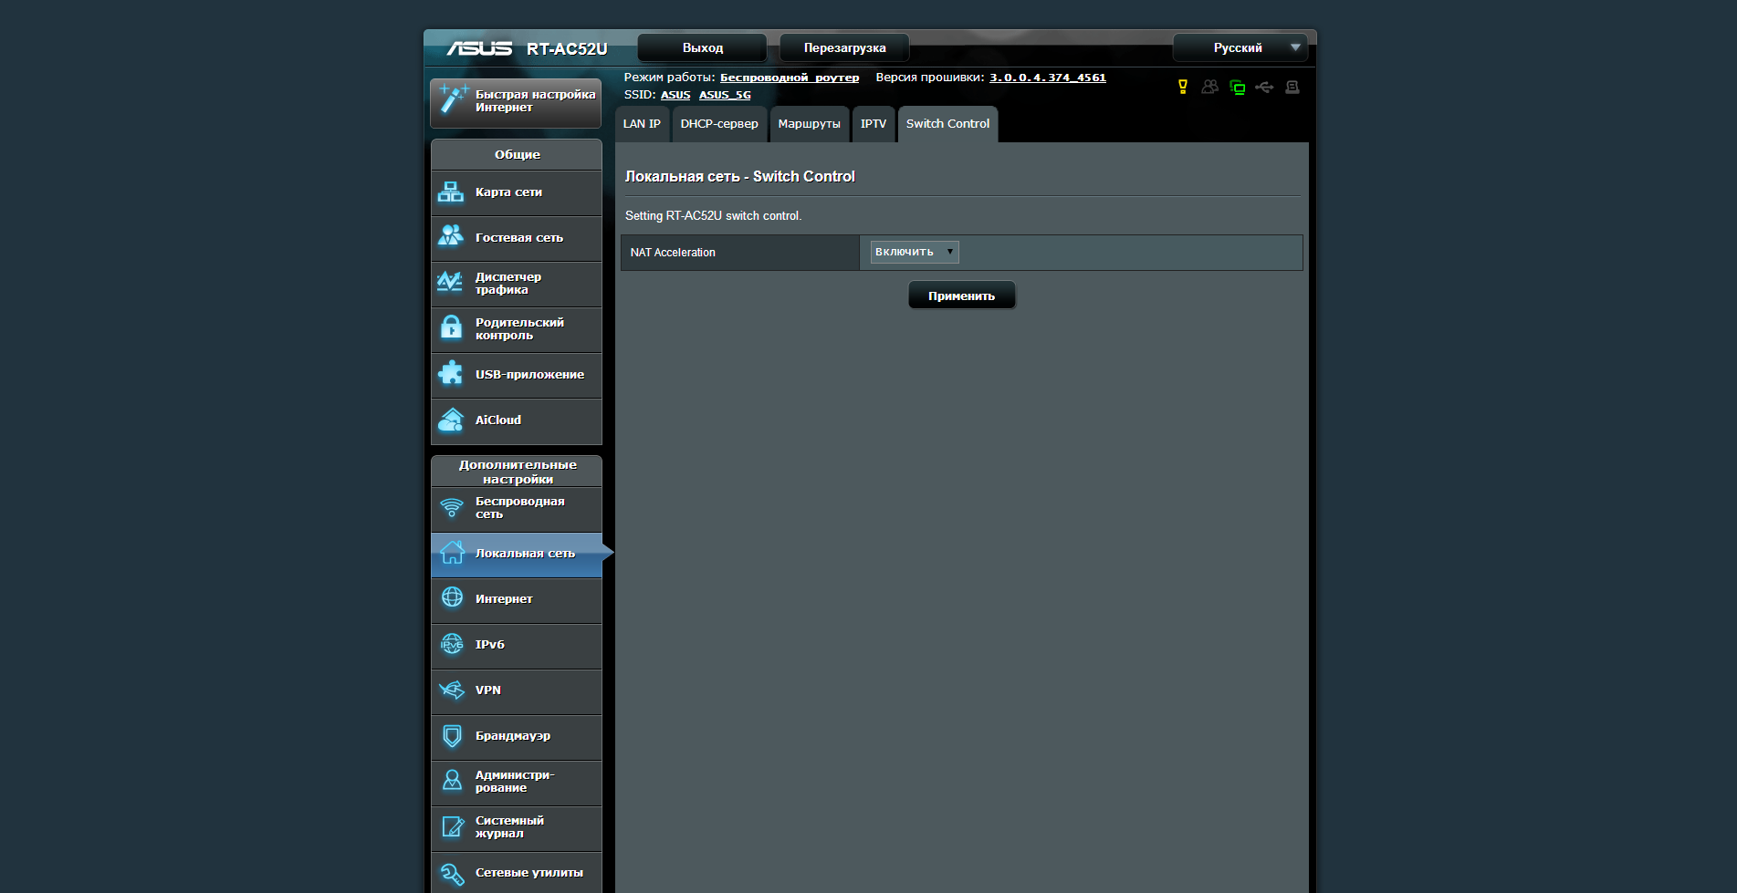1737x893 pixels.
Task: Open the Родительский контроль lock icon
Action: 452,327
